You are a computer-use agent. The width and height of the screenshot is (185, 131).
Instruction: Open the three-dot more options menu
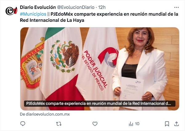(x=176, y=7)
